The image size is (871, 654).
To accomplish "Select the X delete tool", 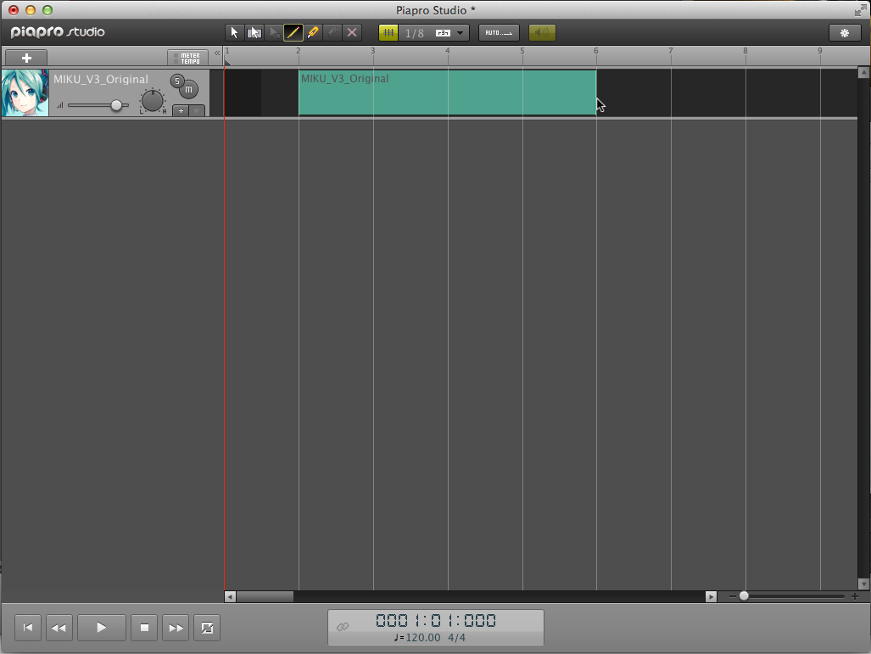I will 352,33.
